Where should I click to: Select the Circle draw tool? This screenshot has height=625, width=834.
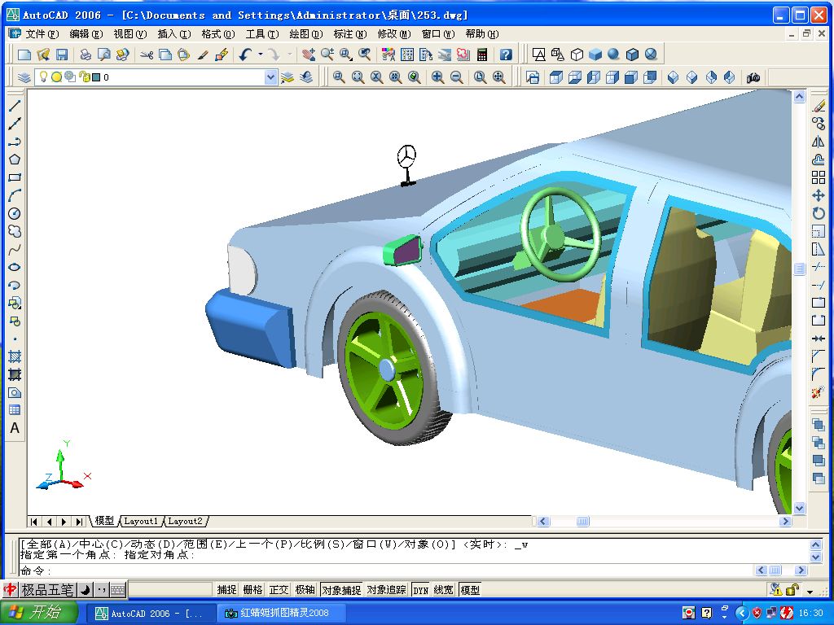[15, 214]
